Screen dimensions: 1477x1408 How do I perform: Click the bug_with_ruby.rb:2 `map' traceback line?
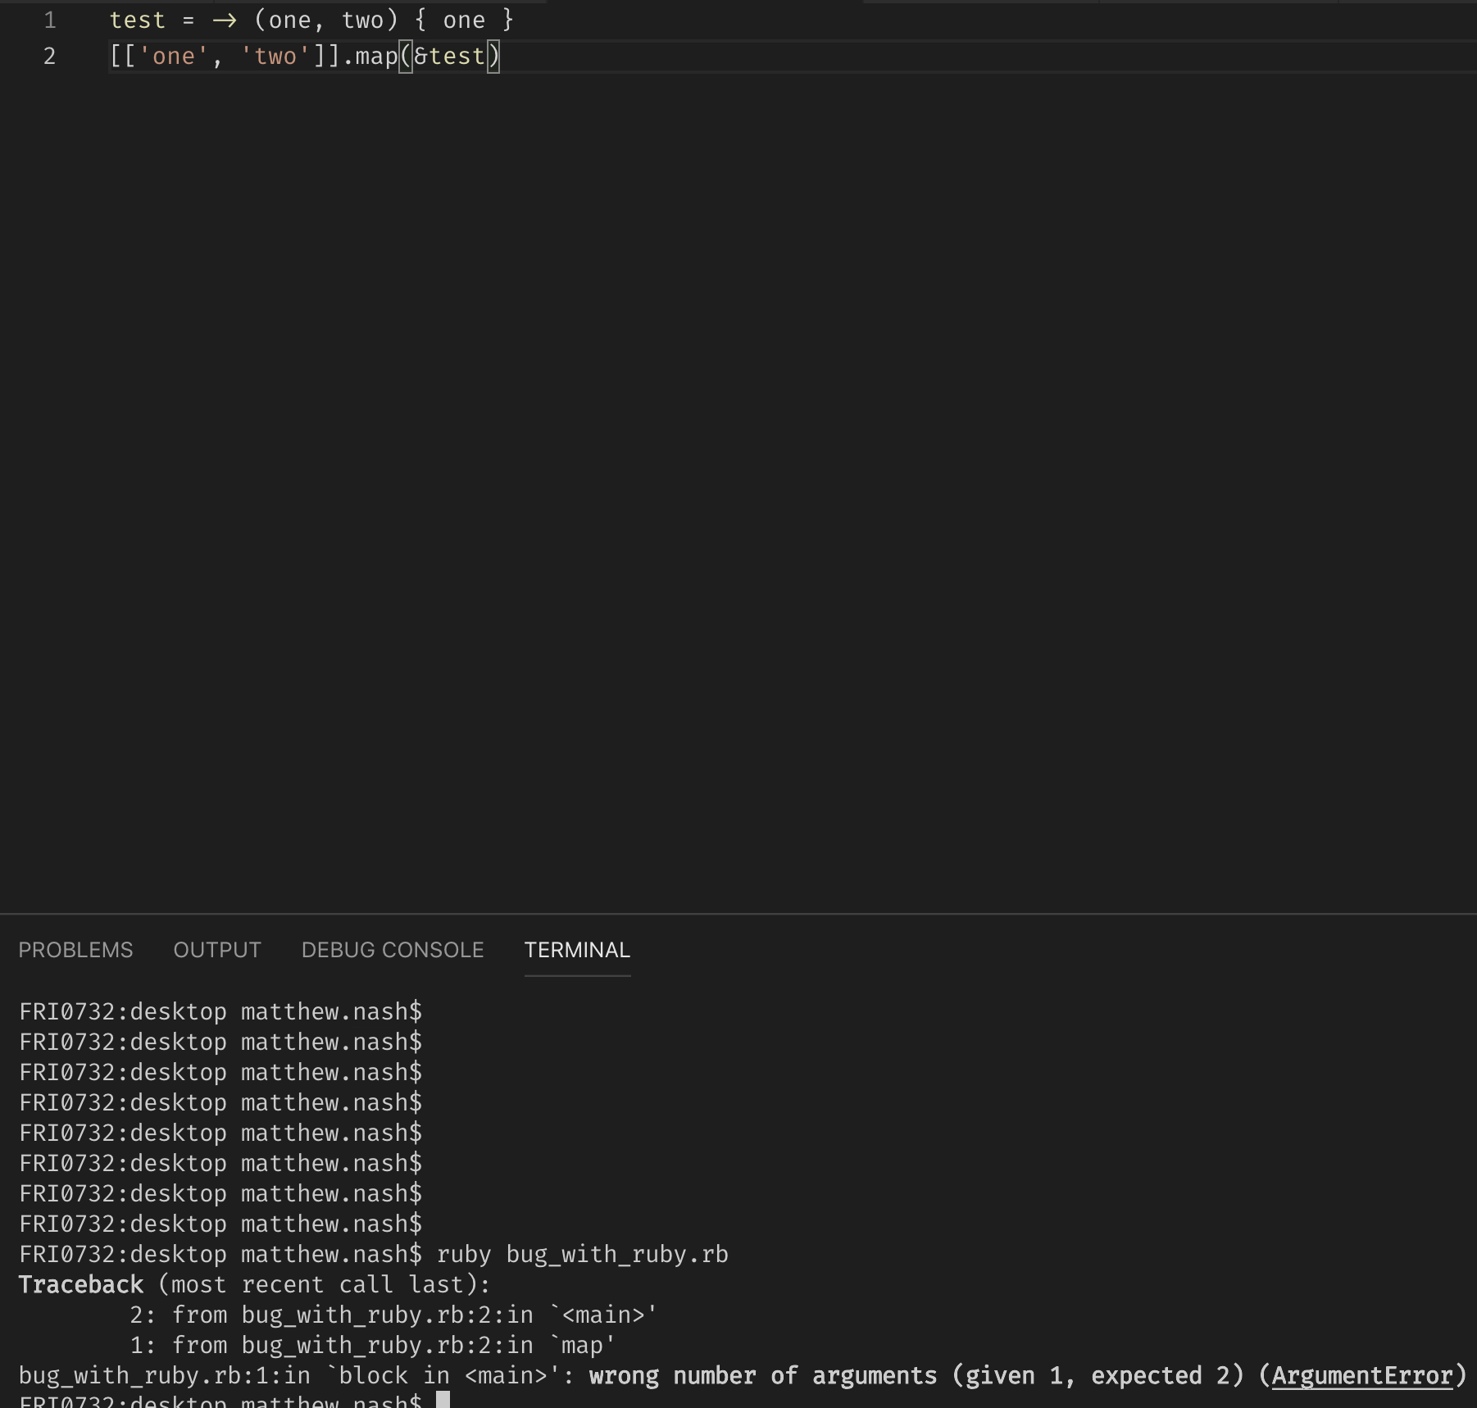[373, 1345]
